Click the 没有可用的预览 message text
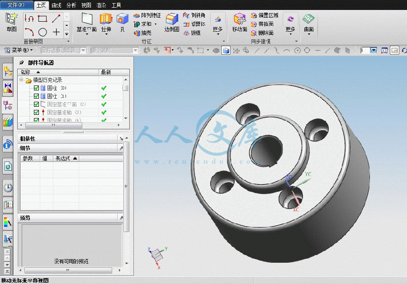Viewport: 407px width, 284px height. click(x=71, y=261)
